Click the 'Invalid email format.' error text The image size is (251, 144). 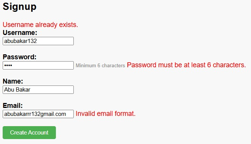point(105,114)
